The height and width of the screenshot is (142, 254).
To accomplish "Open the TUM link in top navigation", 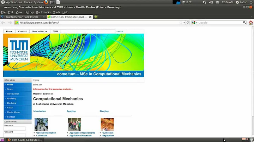I will click(55, 32).
